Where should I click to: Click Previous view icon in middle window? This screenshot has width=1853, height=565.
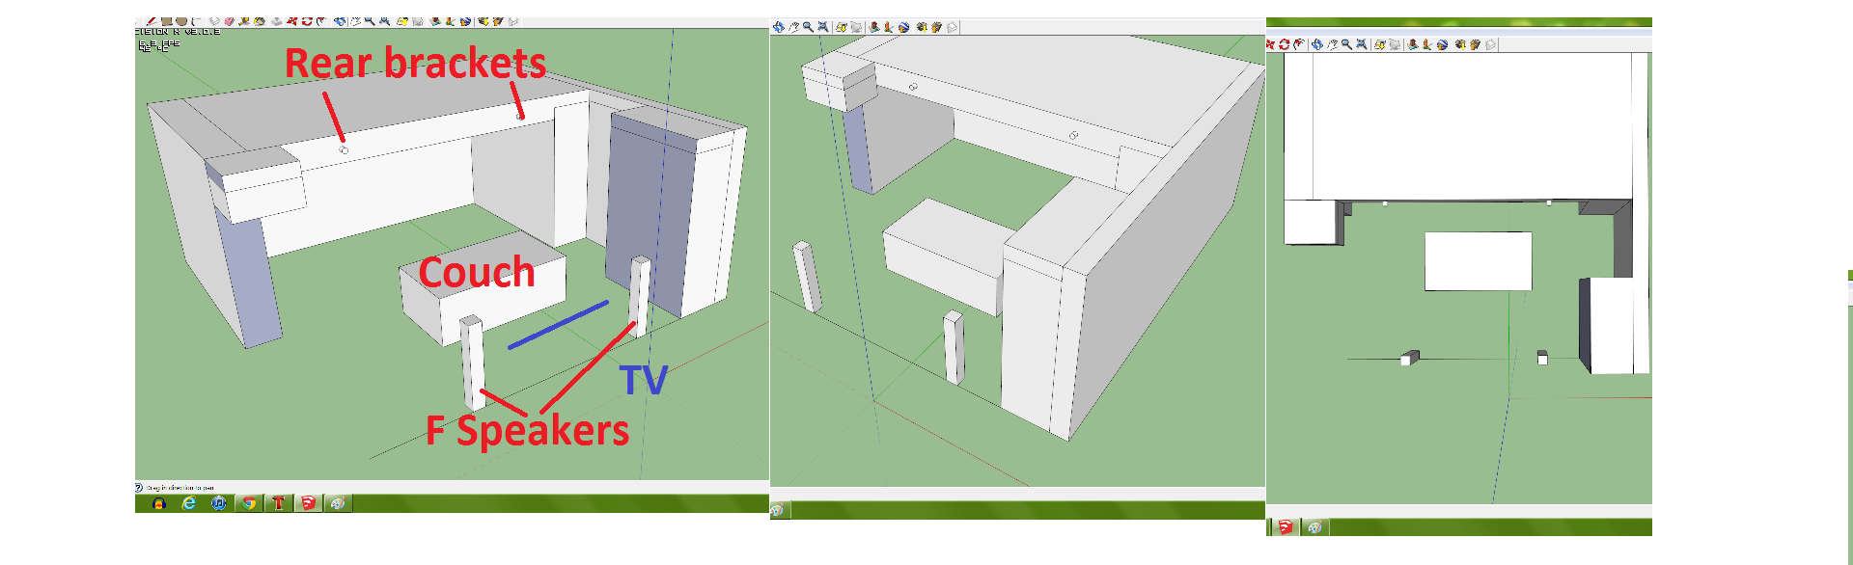pos(842,27)
